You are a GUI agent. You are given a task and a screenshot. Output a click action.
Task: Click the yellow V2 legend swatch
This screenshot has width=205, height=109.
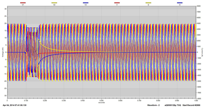pyautogui.click(x=54, y=3)
